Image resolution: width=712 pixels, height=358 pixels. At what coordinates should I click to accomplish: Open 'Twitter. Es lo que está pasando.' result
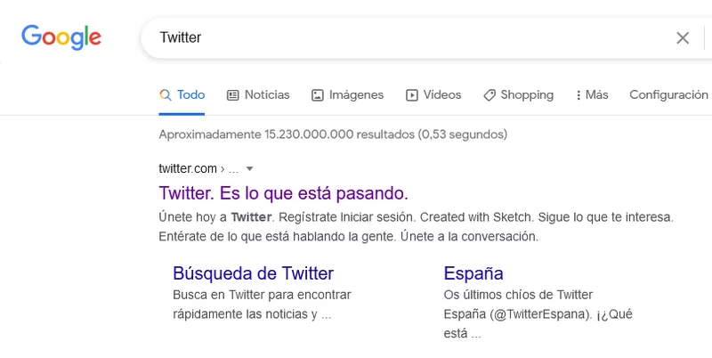[x=283, y=193]
